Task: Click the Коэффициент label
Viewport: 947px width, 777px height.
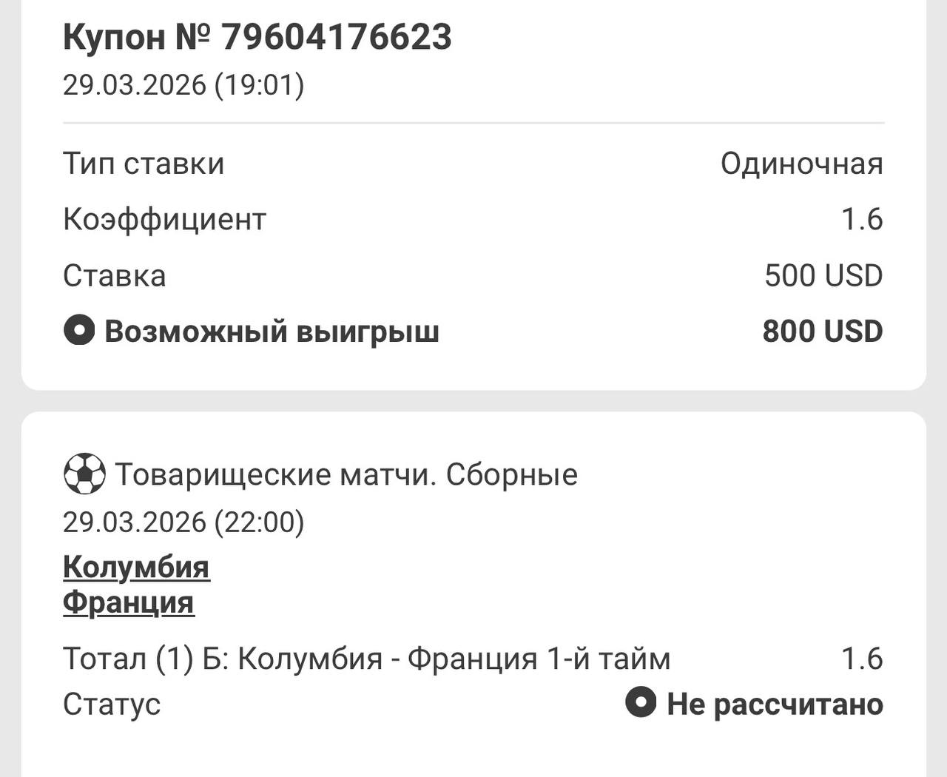Action: tap(164, 220)
